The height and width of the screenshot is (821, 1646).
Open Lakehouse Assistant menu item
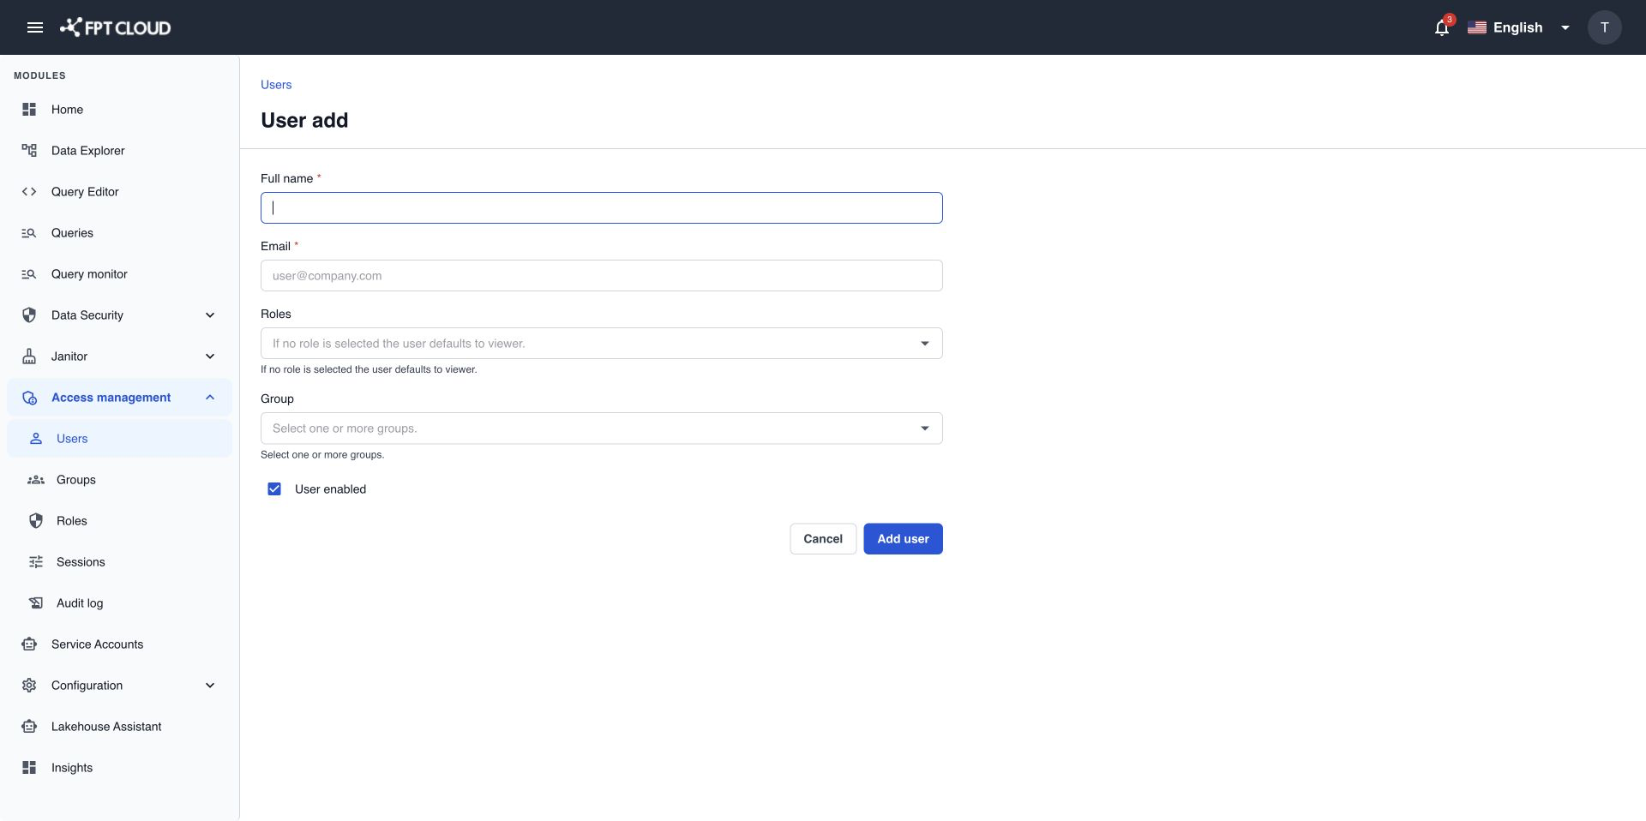(x=119, y=727)
